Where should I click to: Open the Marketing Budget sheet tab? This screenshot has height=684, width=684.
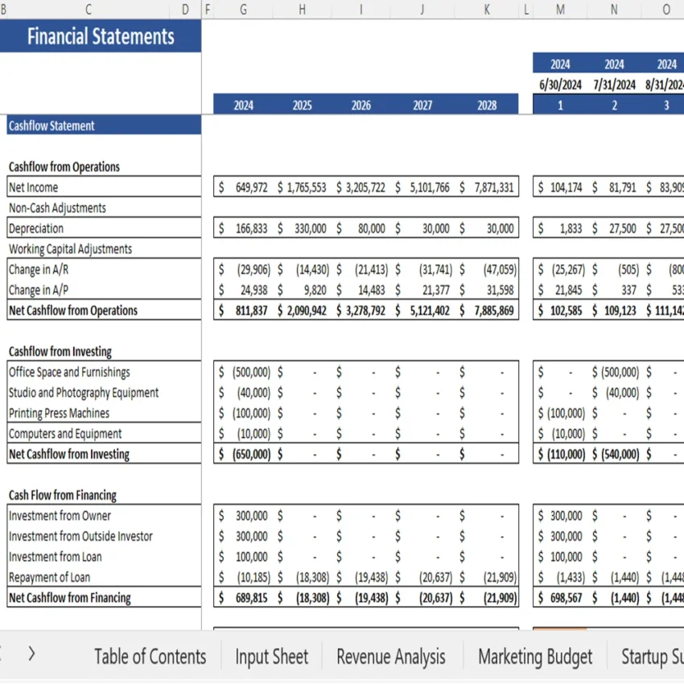(x=535, y=657)
